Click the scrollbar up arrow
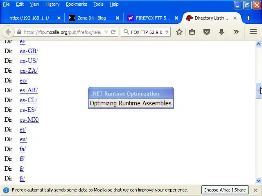 coord(258,44)
